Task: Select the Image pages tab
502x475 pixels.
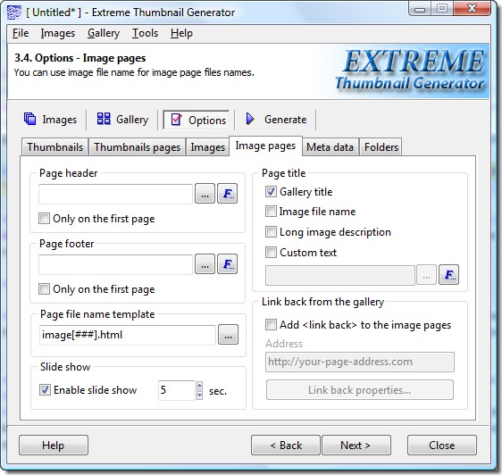Action: pyautogui.click(x=265, y=146)
